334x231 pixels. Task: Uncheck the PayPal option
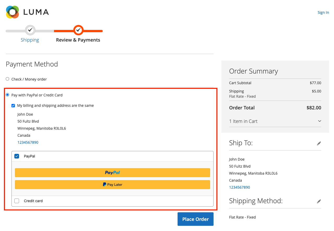tap(17, 156)
